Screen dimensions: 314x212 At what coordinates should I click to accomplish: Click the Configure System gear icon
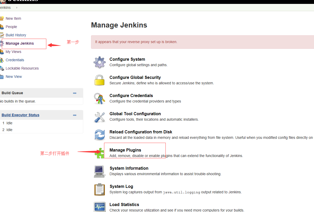tap(99, 62)
